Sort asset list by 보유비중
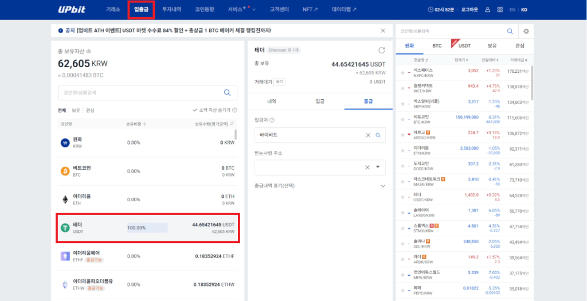 [x=136, y=123]
